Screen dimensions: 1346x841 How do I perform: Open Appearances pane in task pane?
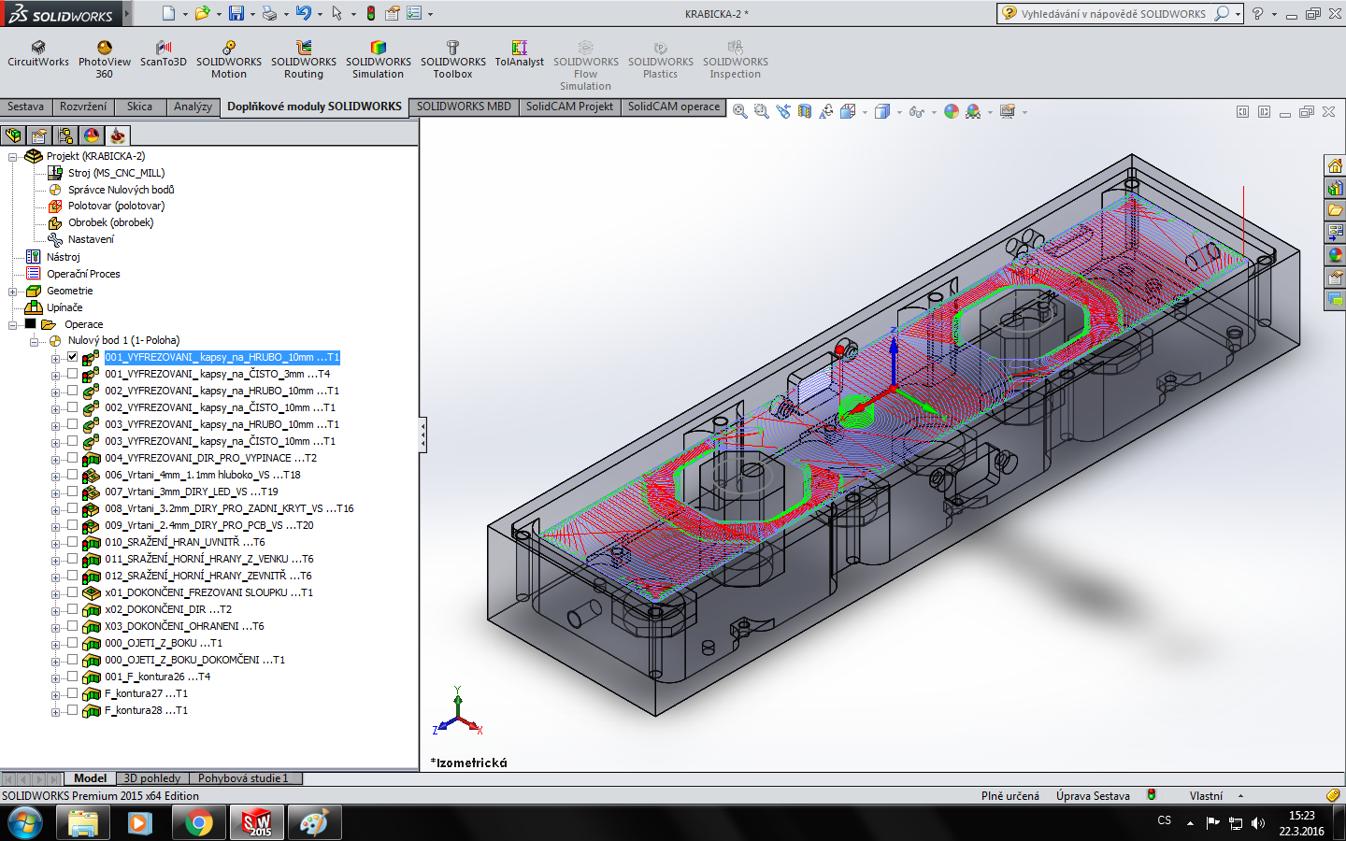point(1335,255)
